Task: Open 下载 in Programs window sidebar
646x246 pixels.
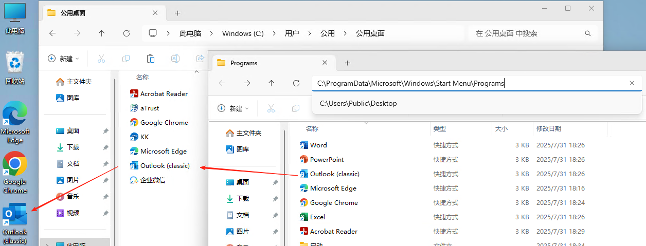Action: click(243, 199)
